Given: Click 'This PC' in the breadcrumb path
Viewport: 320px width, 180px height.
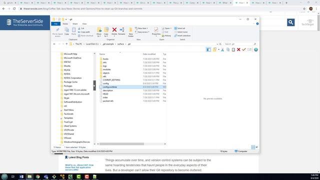Looking at the screenshot, I should (78, 44).
